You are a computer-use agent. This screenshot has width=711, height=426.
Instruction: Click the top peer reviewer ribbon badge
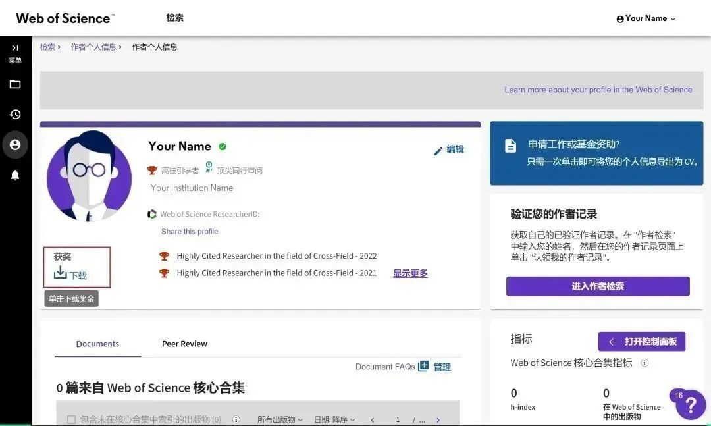[209, 167]
